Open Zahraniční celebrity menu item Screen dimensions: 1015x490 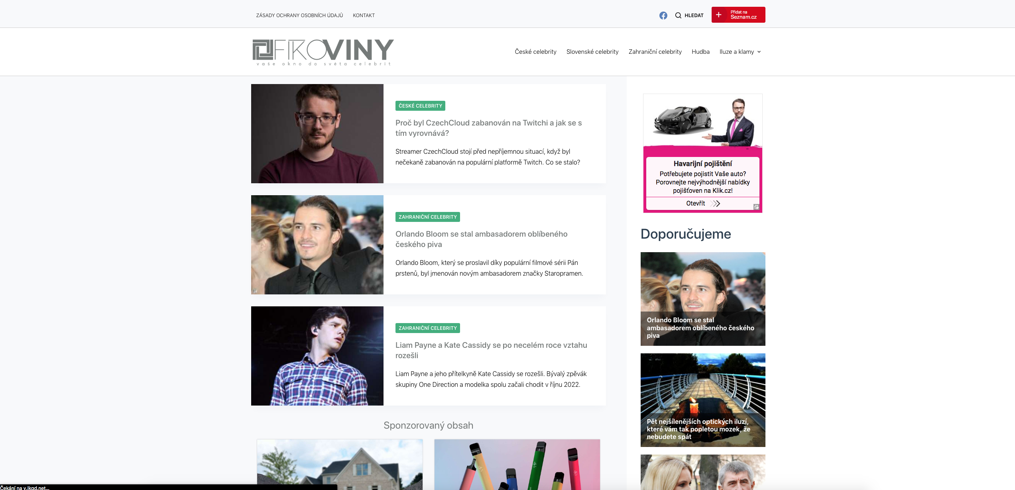coord(655,52)
